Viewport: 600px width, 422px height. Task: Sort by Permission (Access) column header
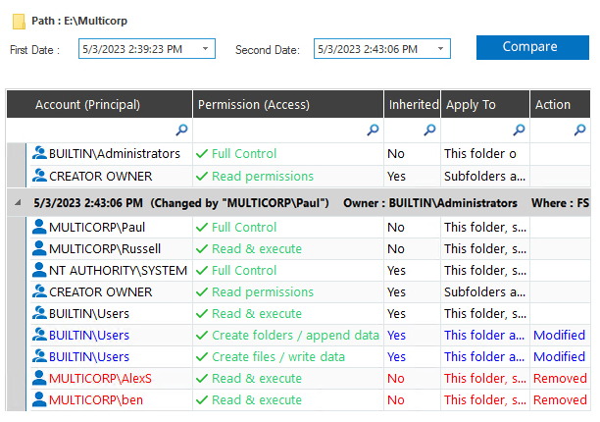pos(288,104)
